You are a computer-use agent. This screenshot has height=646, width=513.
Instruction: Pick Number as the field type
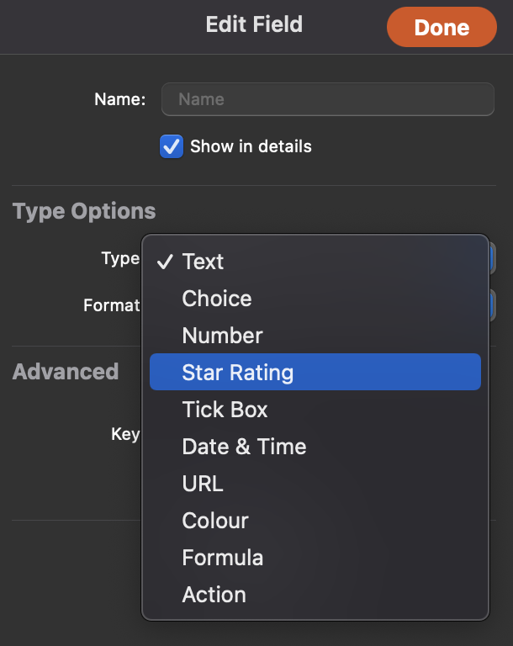(315, 336)
